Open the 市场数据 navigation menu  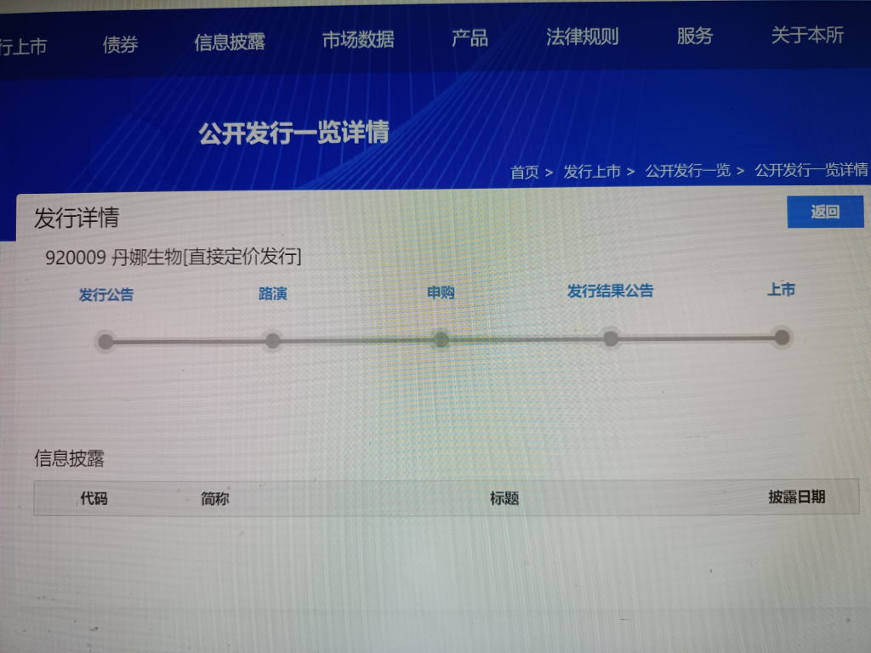[358, 40]
